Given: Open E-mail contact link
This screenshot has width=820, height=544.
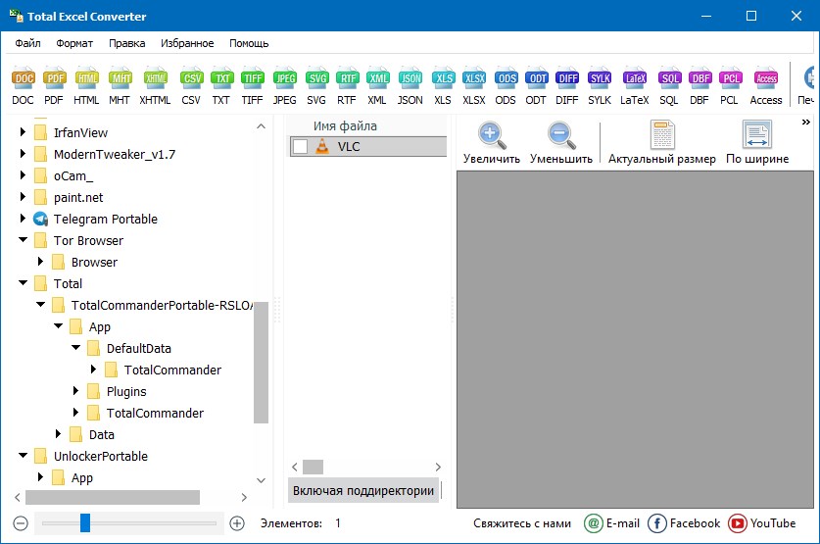Looking at the screenshot, I should click(612, 523).
